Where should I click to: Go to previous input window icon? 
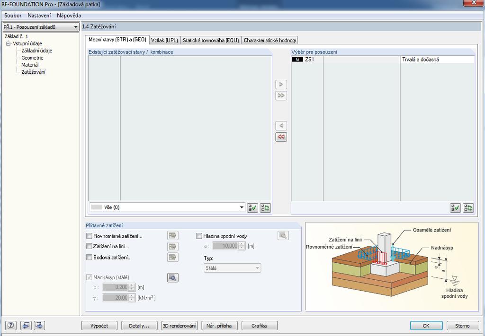26,325
